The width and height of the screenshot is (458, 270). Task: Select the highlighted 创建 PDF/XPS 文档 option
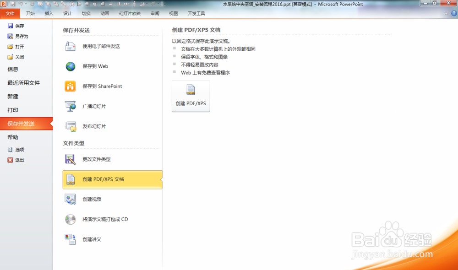click(113, 179)
